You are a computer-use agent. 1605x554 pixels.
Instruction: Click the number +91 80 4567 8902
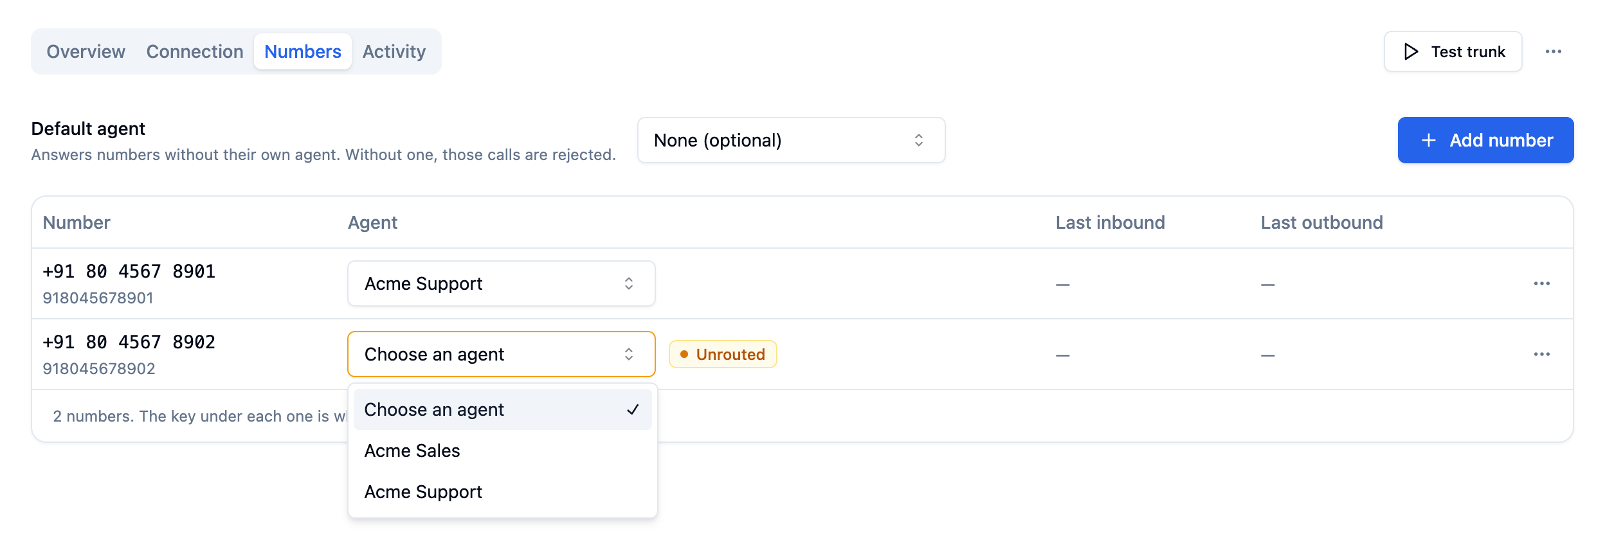click(129, 342)
